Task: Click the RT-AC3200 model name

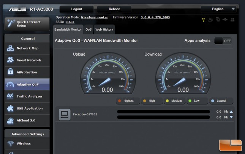Action: (41, 9)
